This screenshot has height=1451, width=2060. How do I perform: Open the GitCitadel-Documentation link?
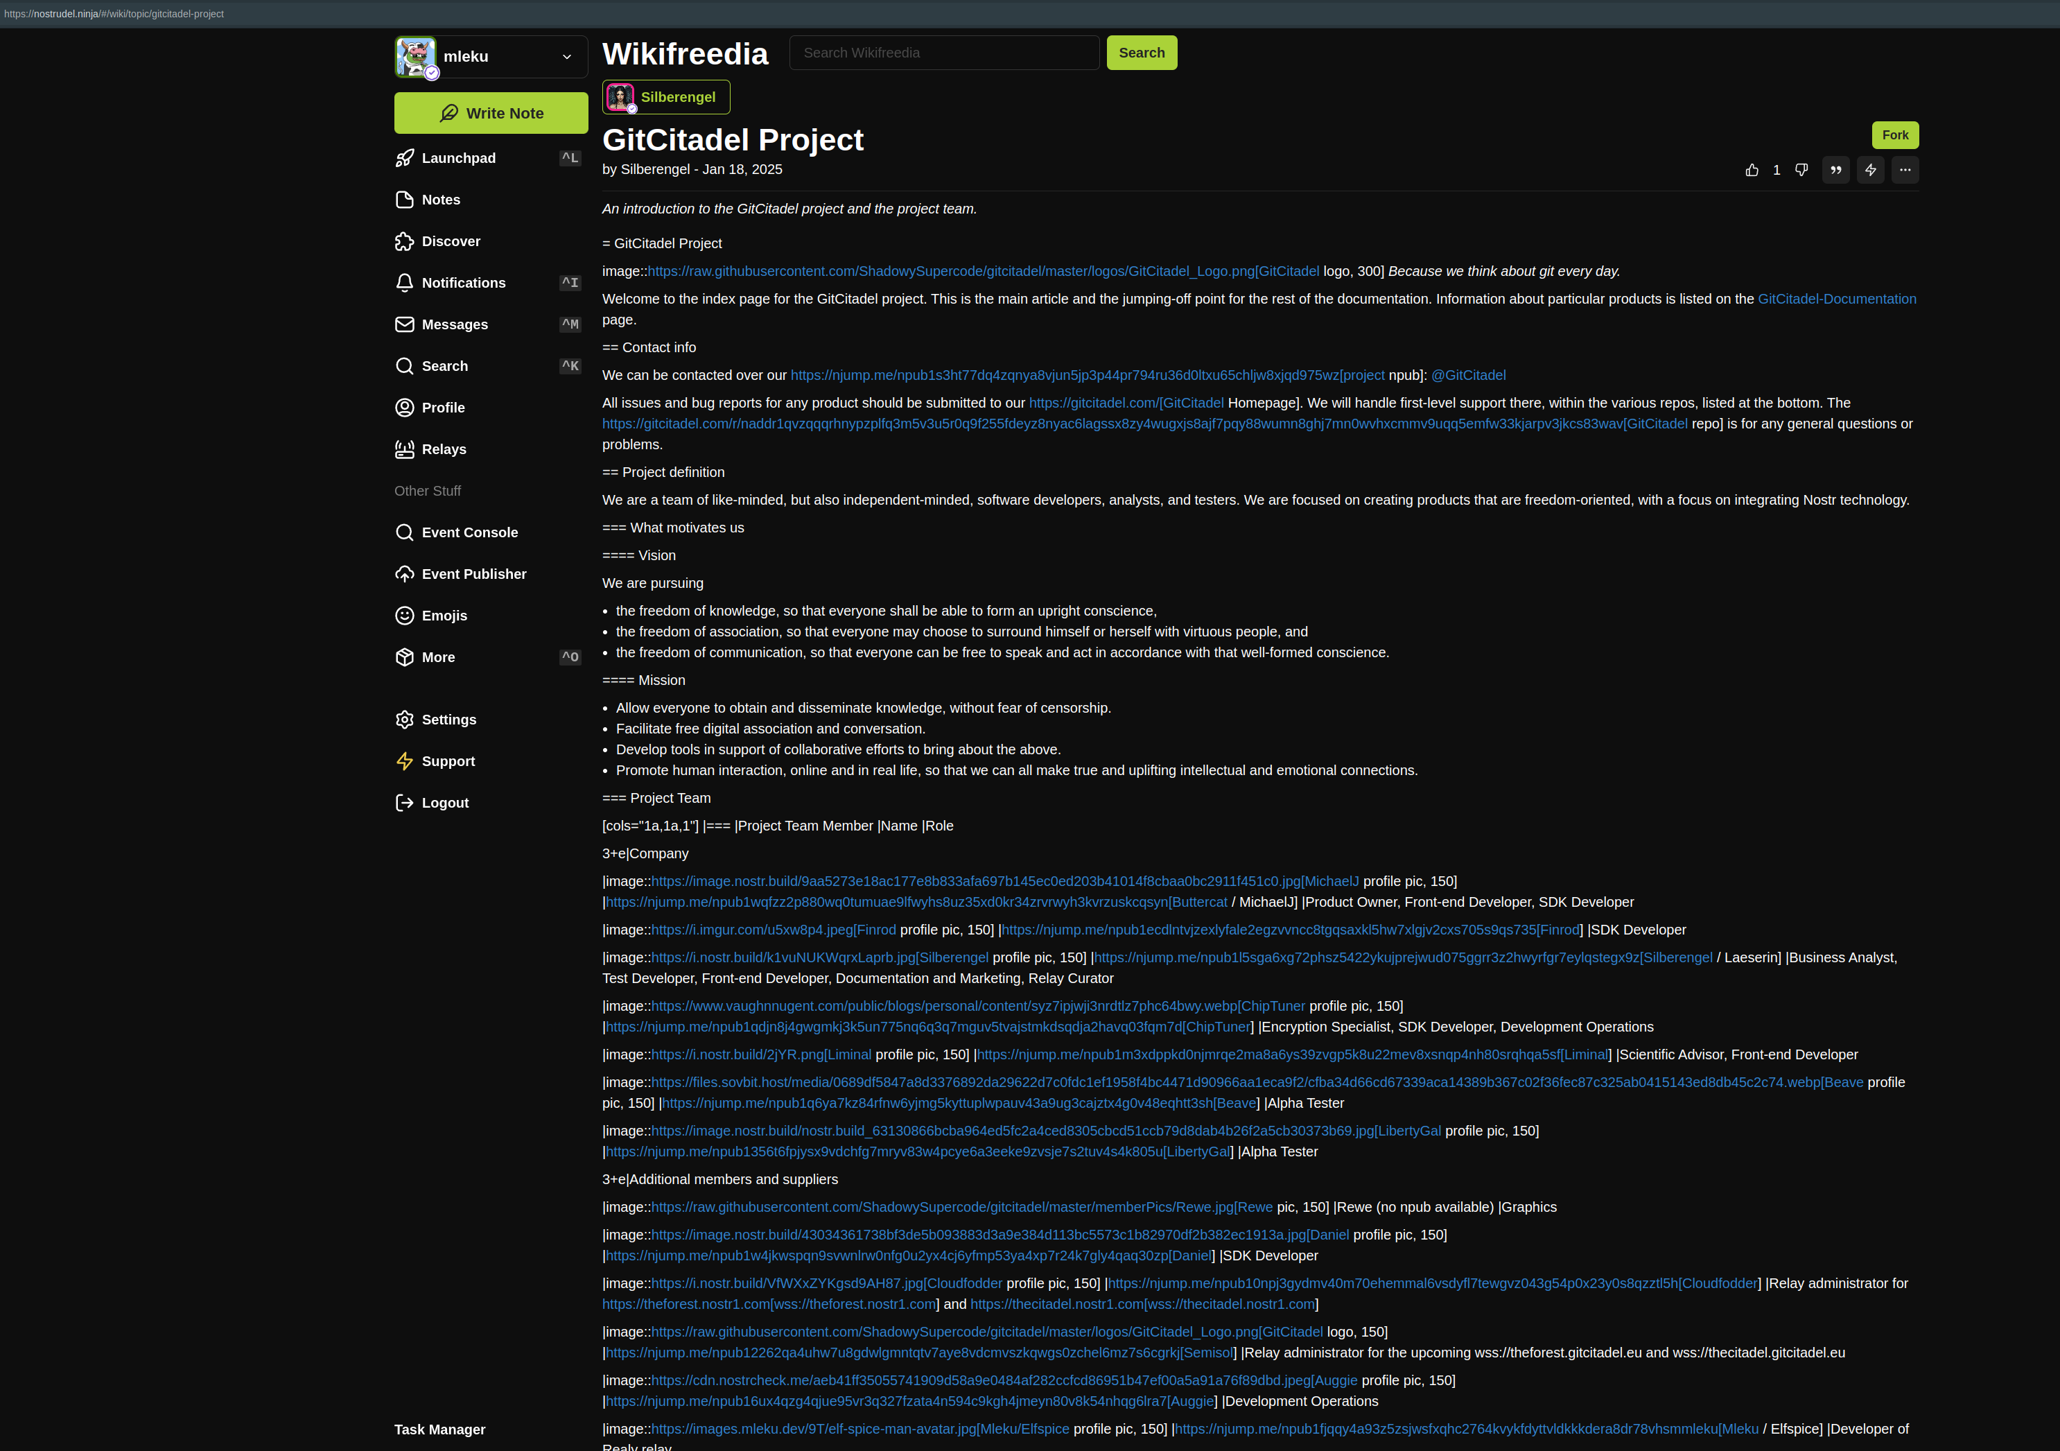click(x=1837, y=299)
